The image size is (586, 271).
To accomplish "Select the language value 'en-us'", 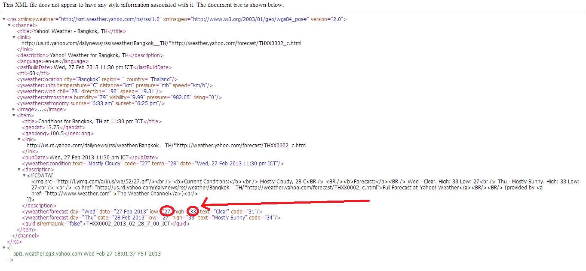I will [52, 61].
